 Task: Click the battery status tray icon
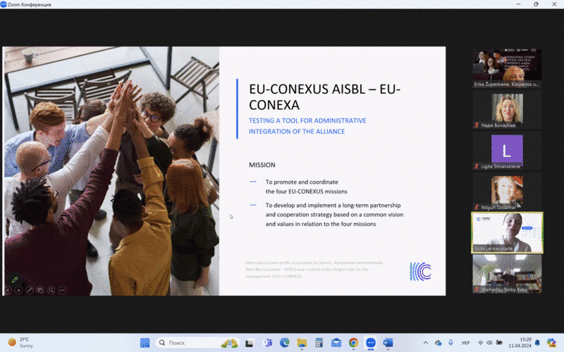click(x=499, y=343)
